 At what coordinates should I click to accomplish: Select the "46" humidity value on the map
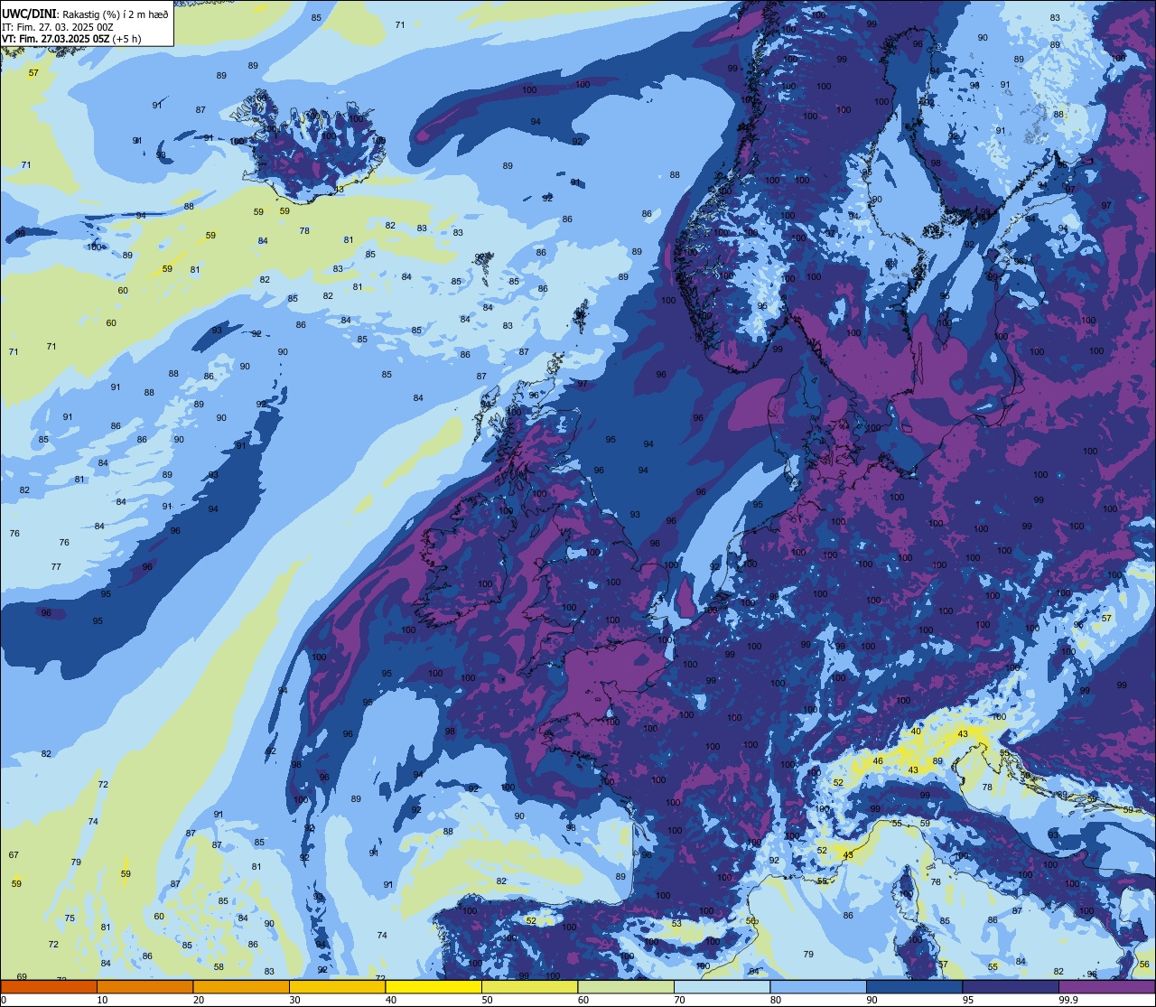[x=877, y=761]
